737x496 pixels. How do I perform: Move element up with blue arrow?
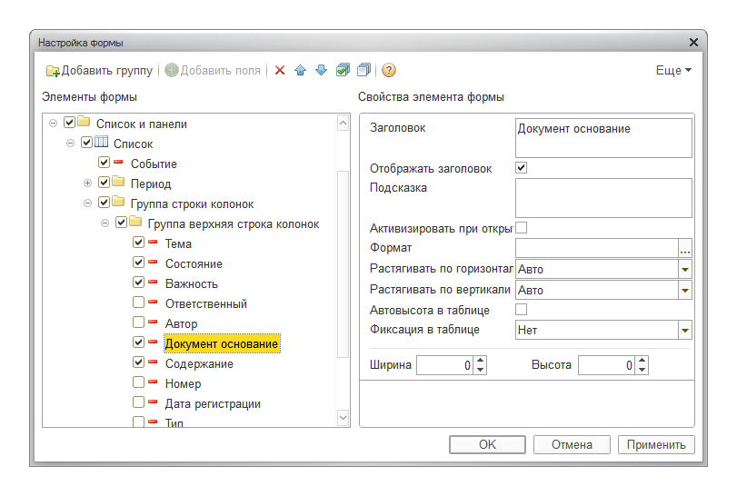300,71
